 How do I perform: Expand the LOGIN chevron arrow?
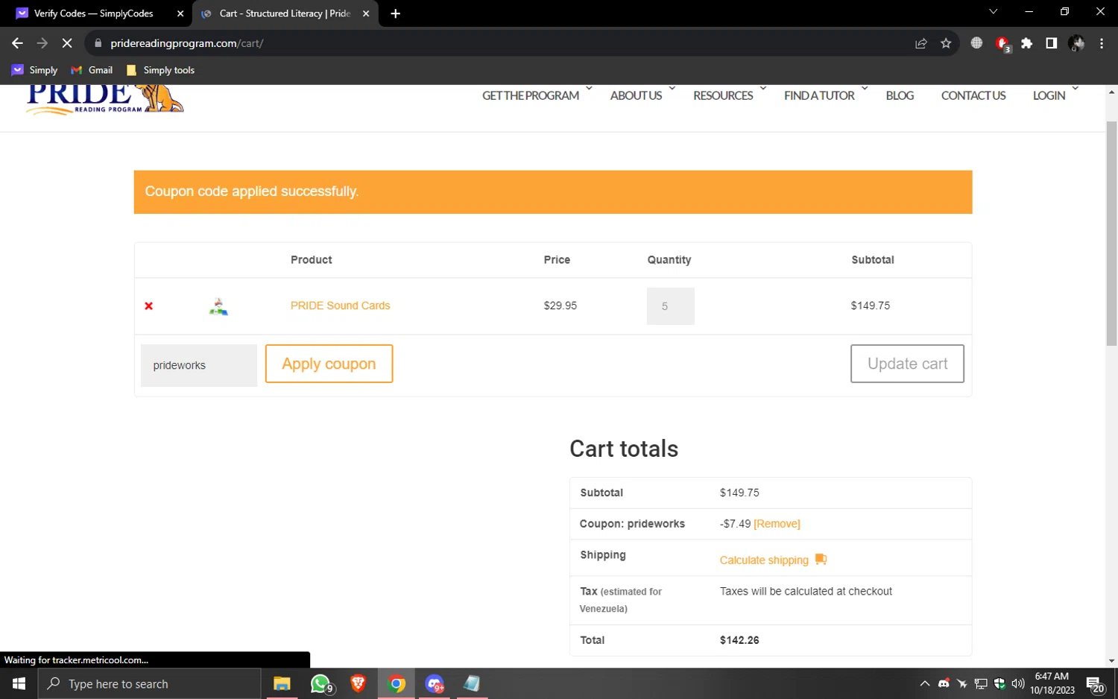click(1075, 88)
